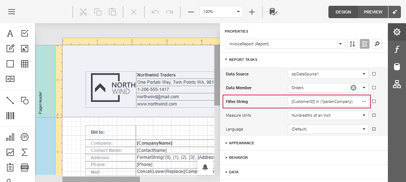
Task: Switch to the Preview tab
Action: [373, 12]
